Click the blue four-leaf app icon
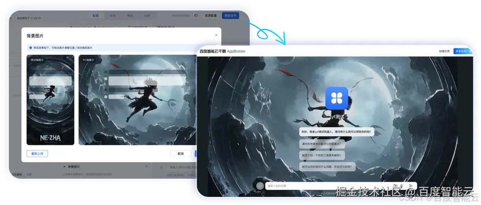Image resolution: width=481 pixels, height=205 pixels. [x=337, y=98]
